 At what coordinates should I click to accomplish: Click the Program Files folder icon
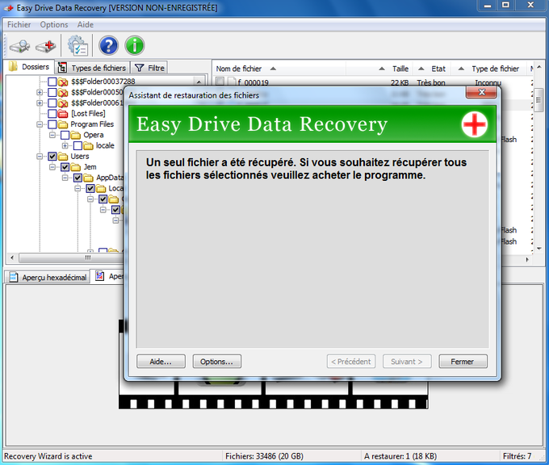click(x=63, y=124)
